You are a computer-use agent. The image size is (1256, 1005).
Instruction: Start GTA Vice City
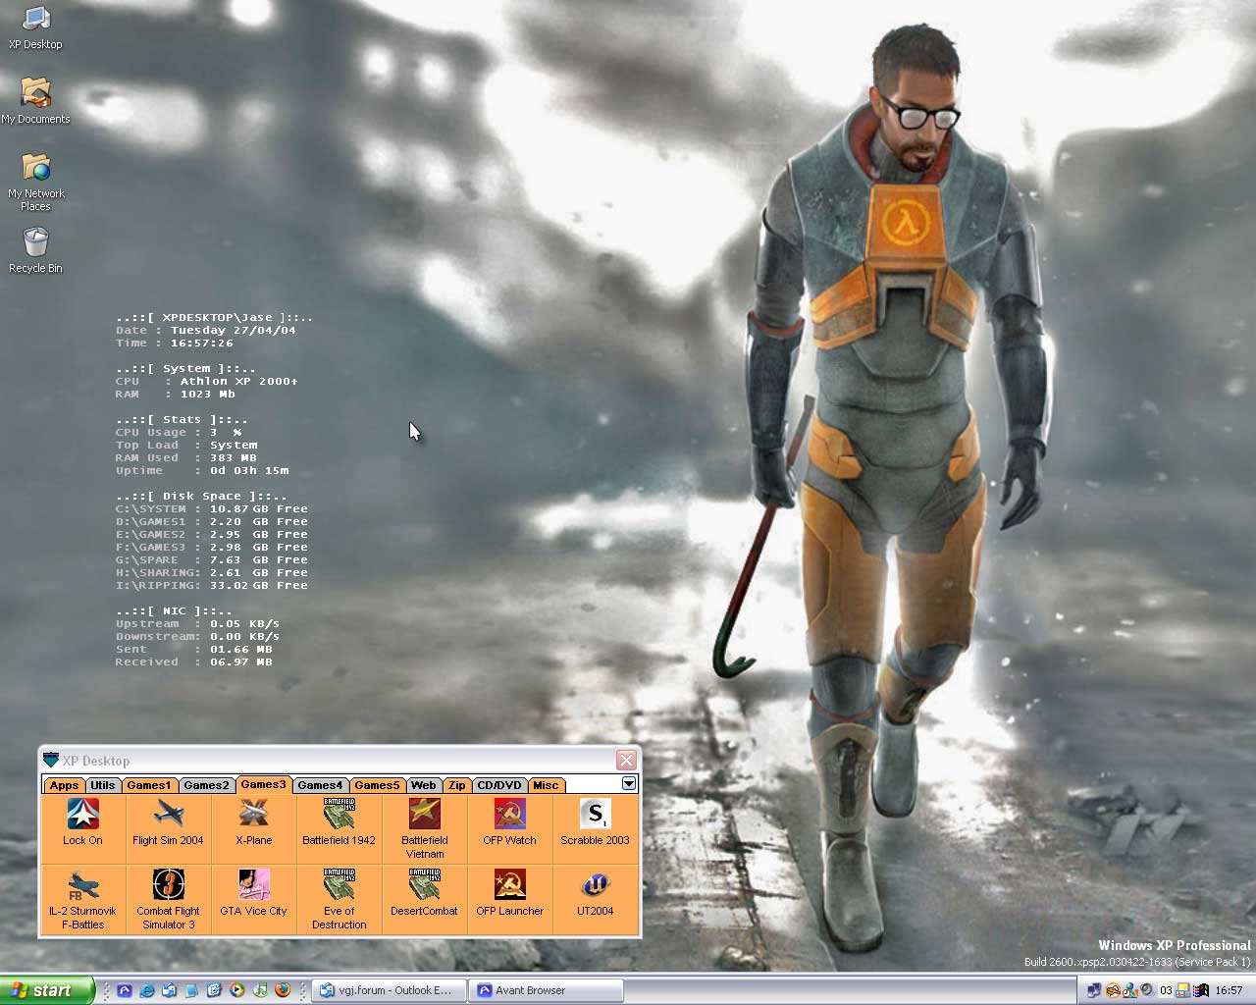click(253, 886)
